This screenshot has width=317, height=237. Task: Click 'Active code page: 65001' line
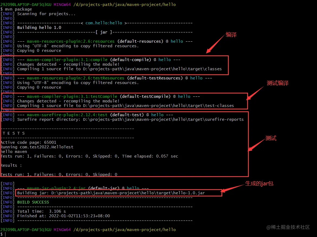click(28, 142)
